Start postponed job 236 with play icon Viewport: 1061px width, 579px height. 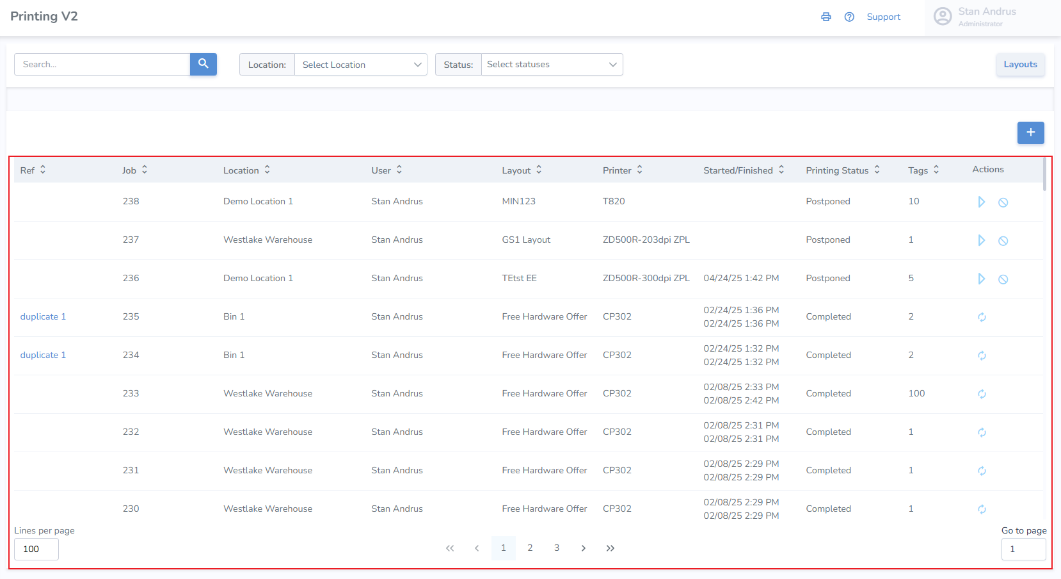pos(982,279)
